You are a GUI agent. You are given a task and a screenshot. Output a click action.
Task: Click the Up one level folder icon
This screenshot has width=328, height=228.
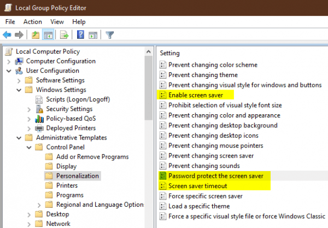click(36, 35)
